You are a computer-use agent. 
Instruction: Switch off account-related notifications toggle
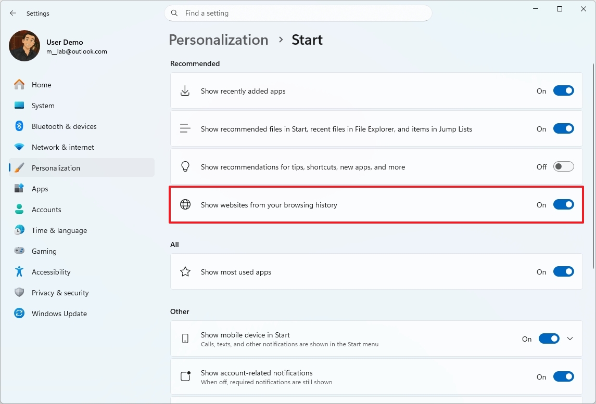click(x=563, y=377)
